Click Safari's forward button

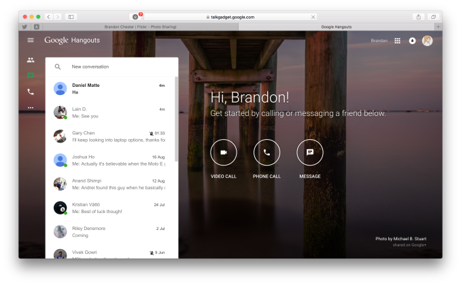pyautogui.click(x=58, y=17)
